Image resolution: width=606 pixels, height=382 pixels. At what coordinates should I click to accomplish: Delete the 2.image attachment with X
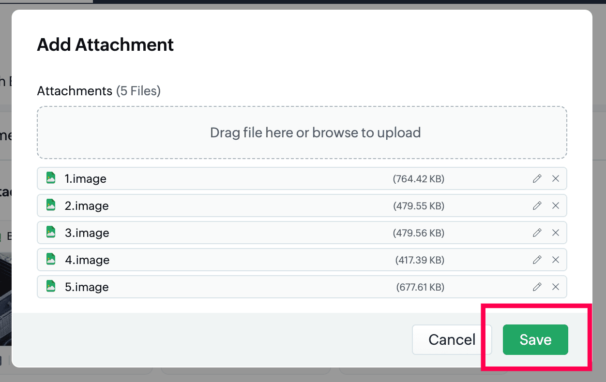tap(556, 206)
